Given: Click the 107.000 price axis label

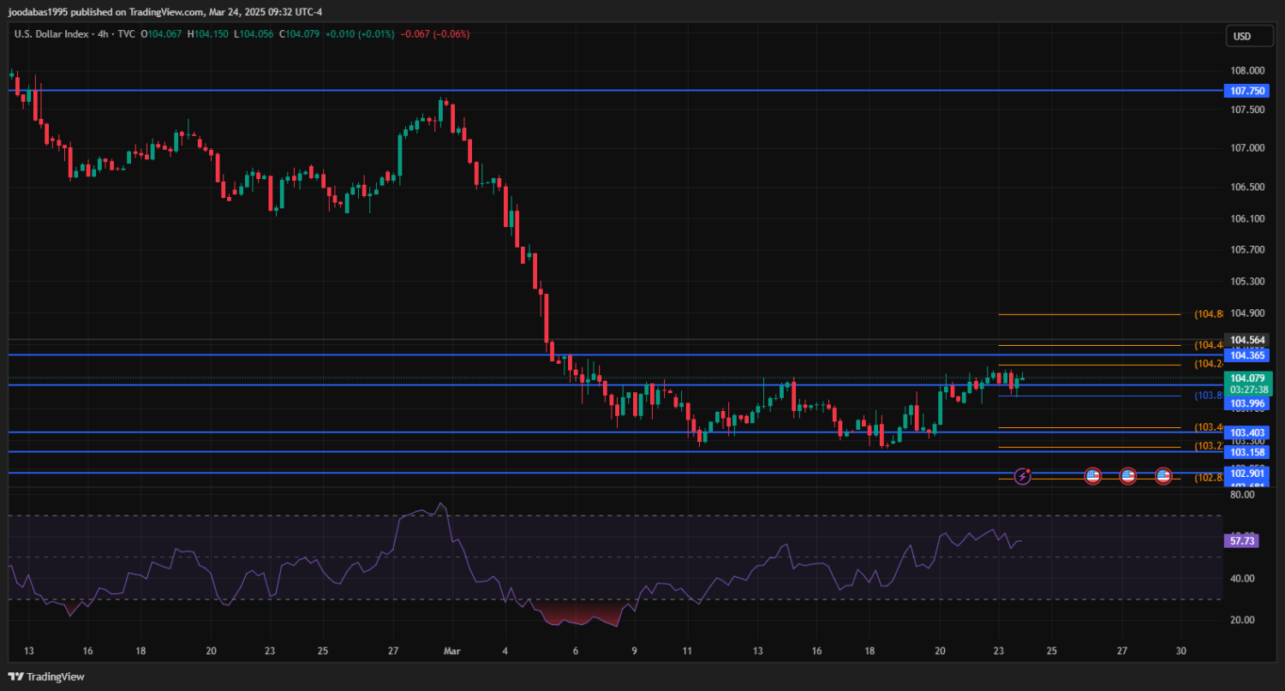Looking at the screenshot, I should [x=1247, y=148].
